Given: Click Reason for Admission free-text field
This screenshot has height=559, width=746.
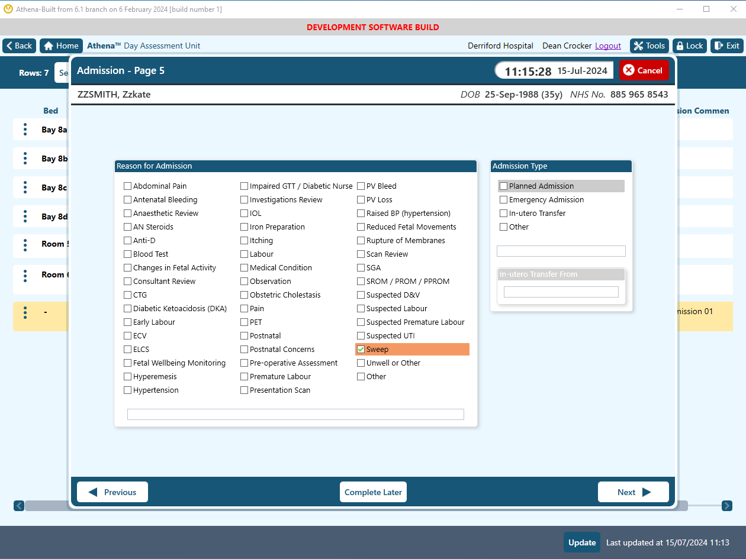Looking at the screenshot, I should tap(295, 414).
